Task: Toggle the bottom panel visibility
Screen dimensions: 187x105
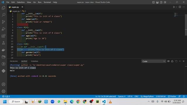Action: 157,2
